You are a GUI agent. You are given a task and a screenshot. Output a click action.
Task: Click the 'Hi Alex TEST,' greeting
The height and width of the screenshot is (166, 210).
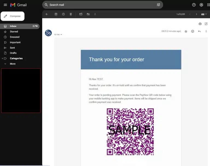96,79
